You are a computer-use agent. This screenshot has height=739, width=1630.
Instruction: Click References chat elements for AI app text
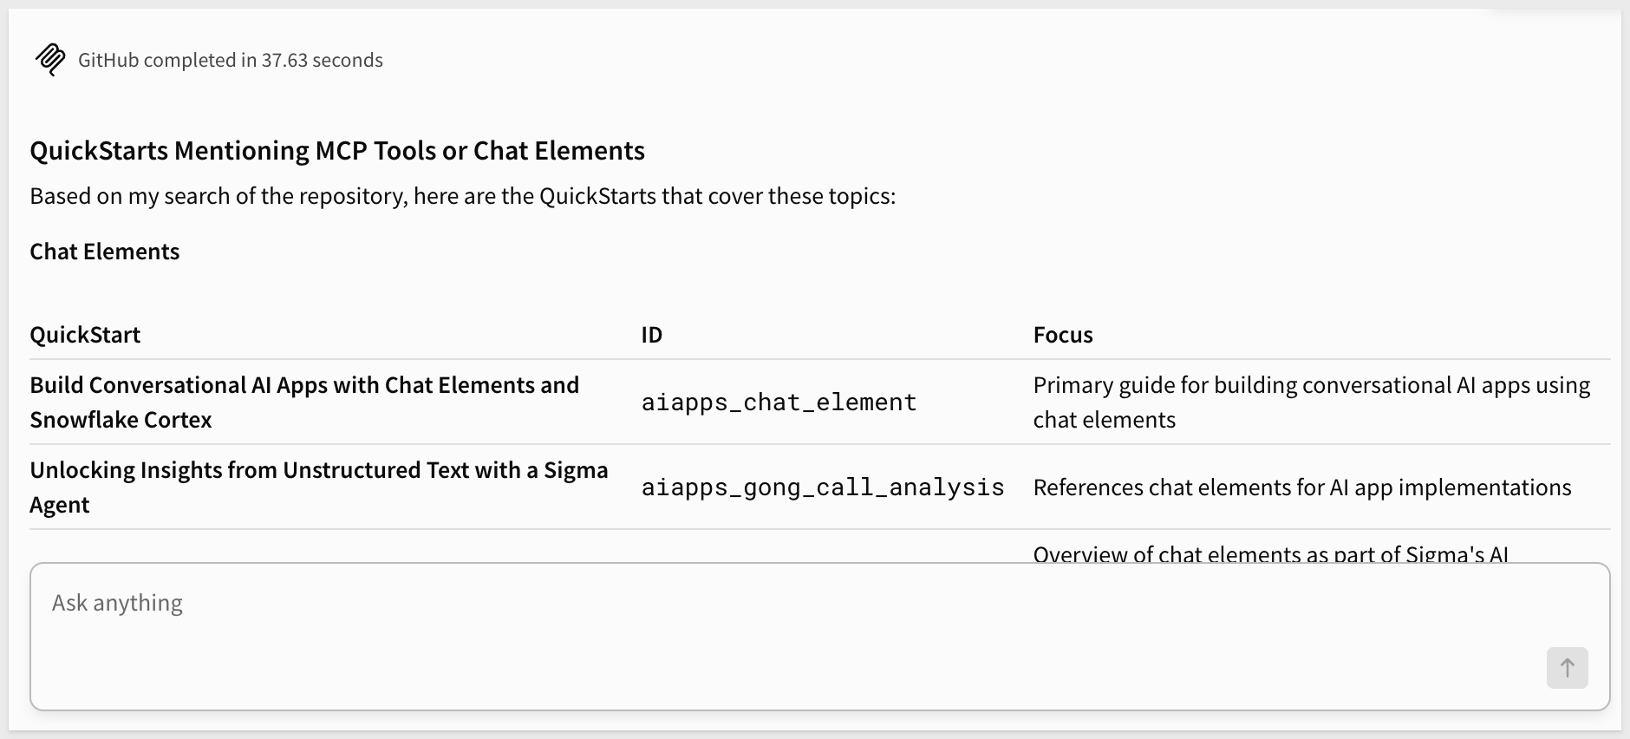(x=1302, y=487)
